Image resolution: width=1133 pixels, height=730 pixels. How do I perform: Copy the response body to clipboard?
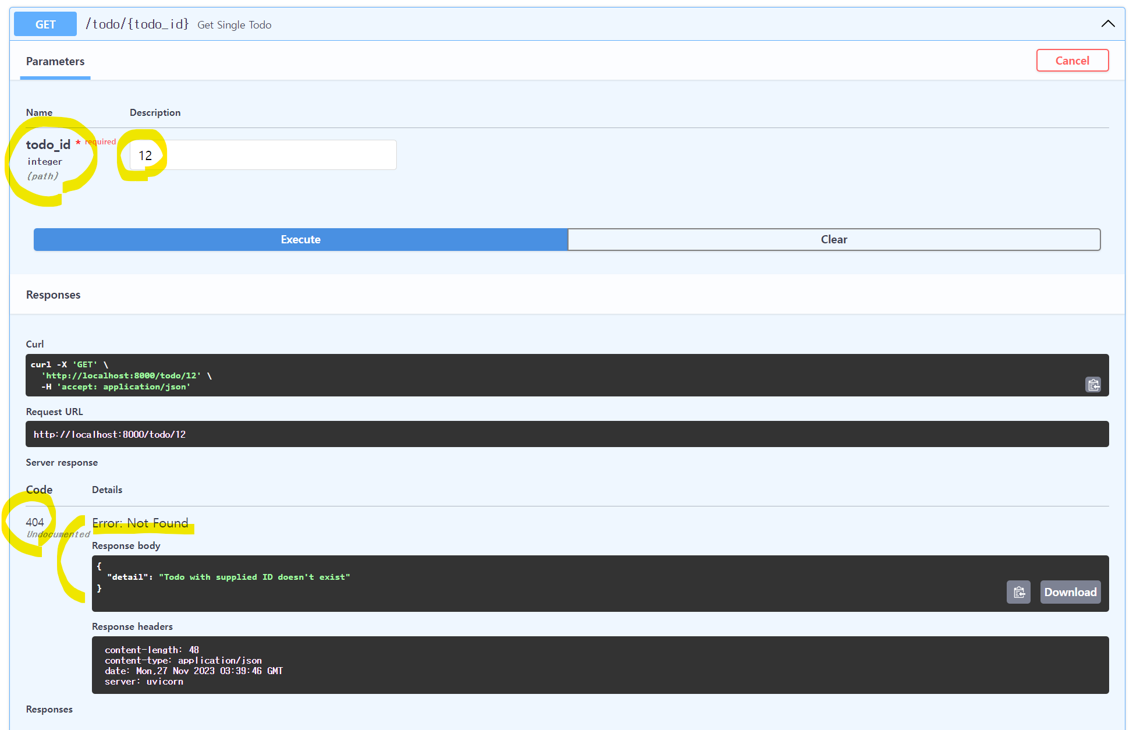(x=1018, y=592)
